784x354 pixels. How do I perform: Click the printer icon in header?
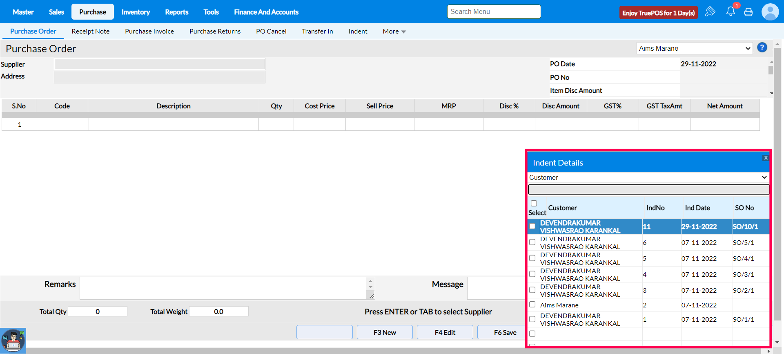(748, 12)
